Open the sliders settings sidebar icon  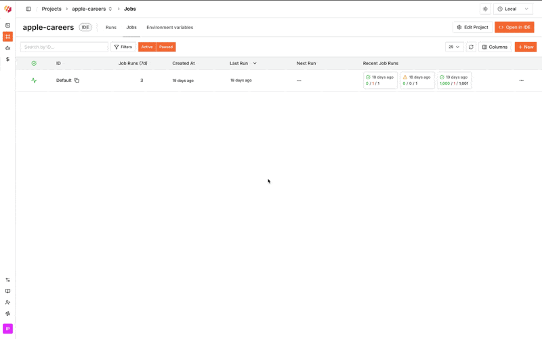[7, 280]
